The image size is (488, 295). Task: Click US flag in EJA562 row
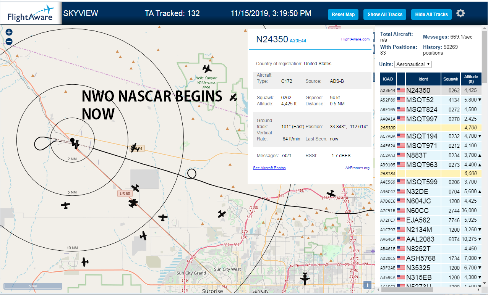click(x=400, y=220)
